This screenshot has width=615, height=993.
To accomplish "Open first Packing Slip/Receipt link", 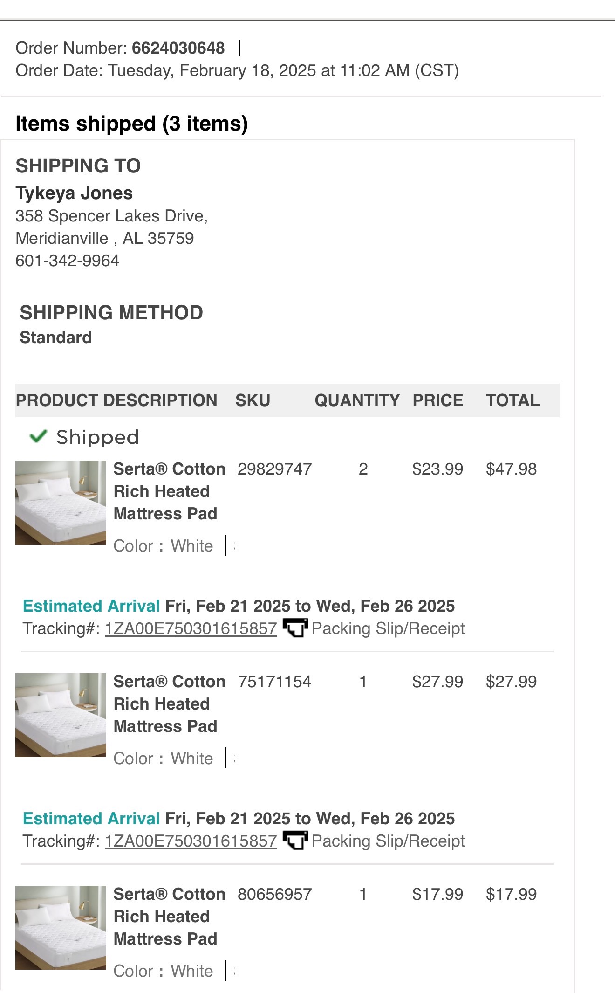I will coord(388,628).
